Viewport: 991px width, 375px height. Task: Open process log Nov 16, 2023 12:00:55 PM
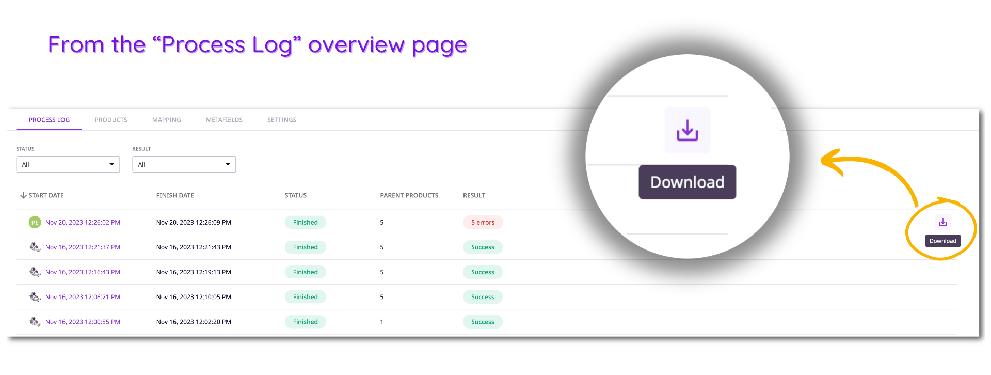tap(83, 322)
